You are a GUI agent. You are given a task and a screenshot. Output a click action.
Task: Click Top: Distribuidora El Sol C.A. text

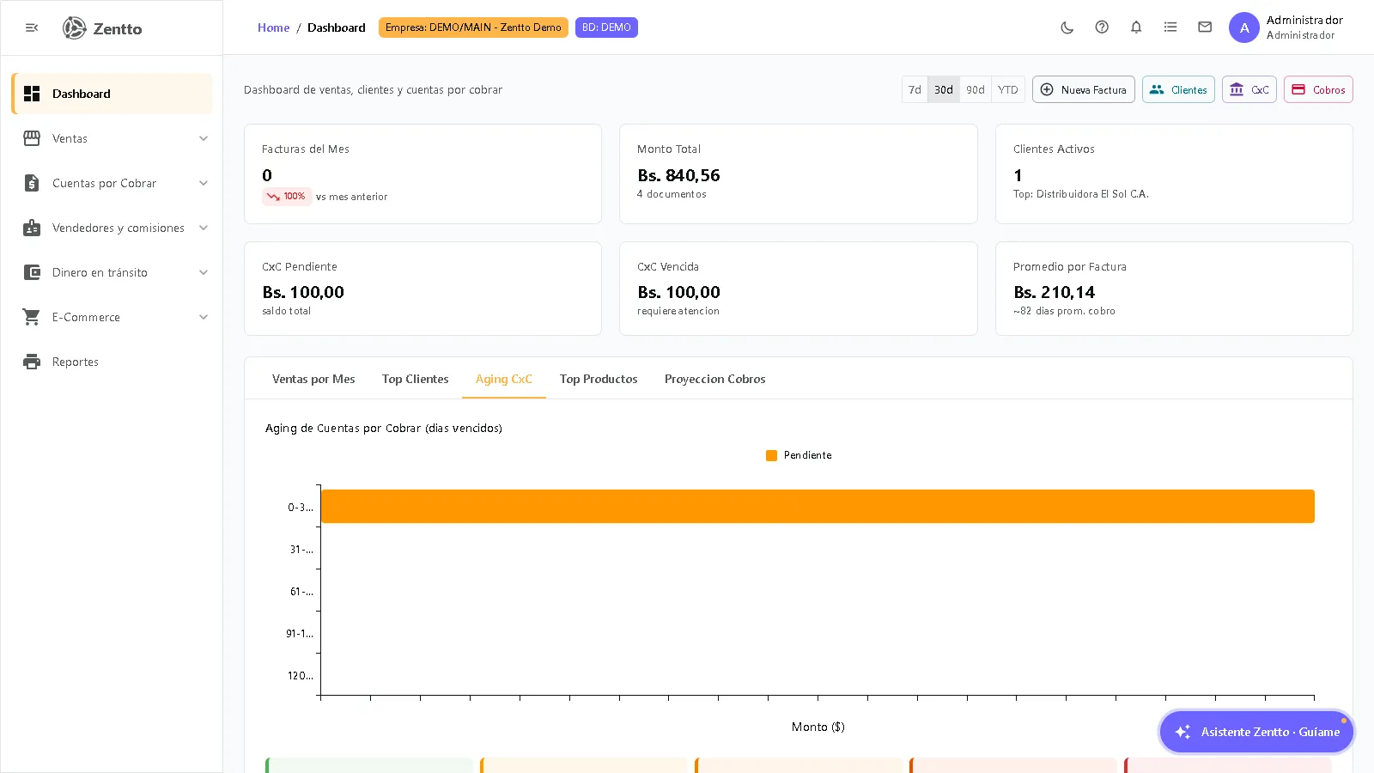1080,194
